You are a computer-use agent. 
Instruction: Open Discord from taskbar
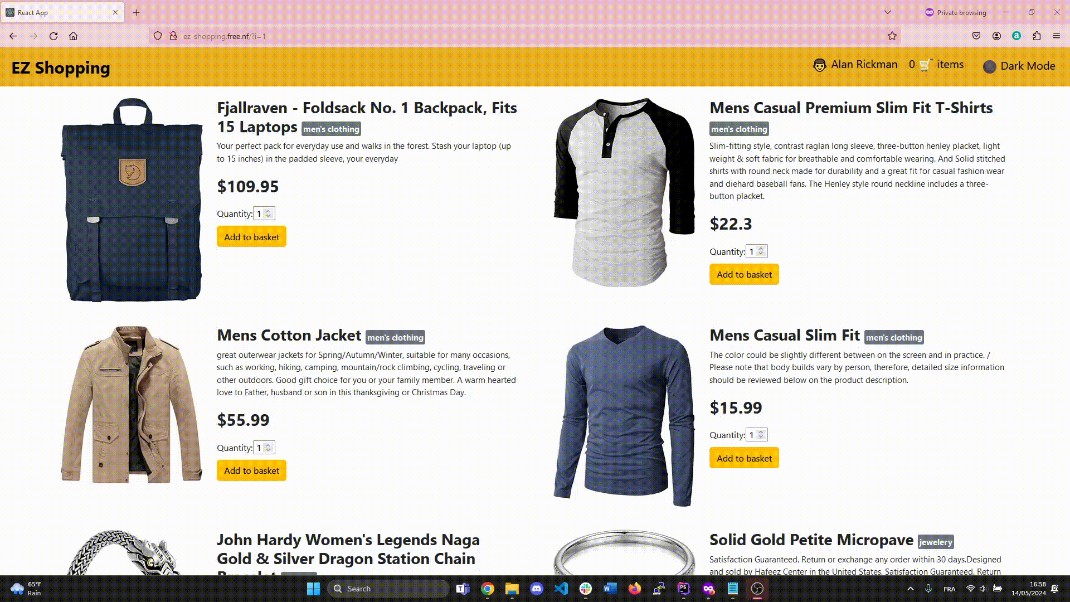pyautogui.click(x=537, y=589)
